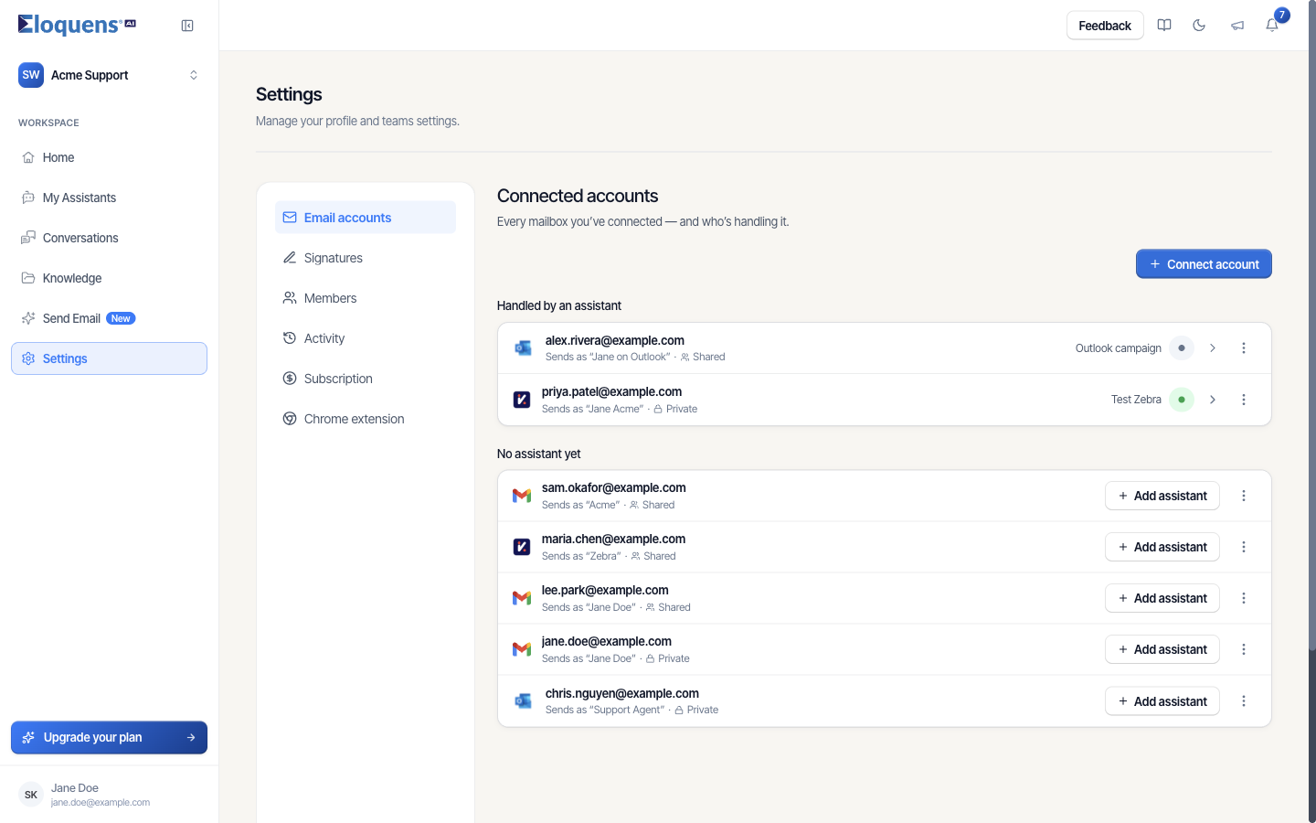The width and height of the screenshot is (1316, 823).
Task: Click the Outlook campaign assistant label
Action: (1119, 348)
